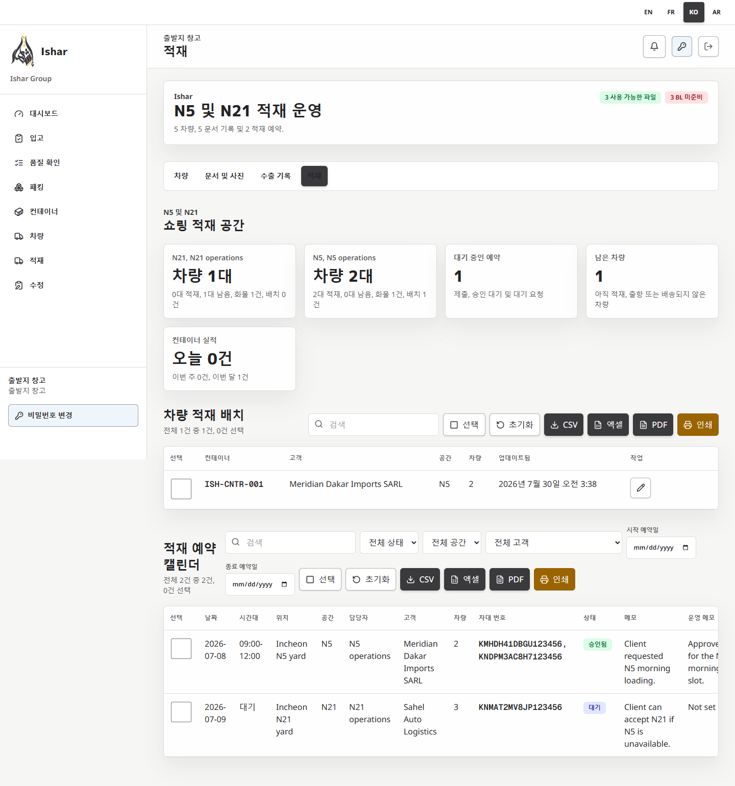Click the 3 사용 가능한 파일 badge
Viewport: 735px width, 786px height.
click(x=630, y=97)
